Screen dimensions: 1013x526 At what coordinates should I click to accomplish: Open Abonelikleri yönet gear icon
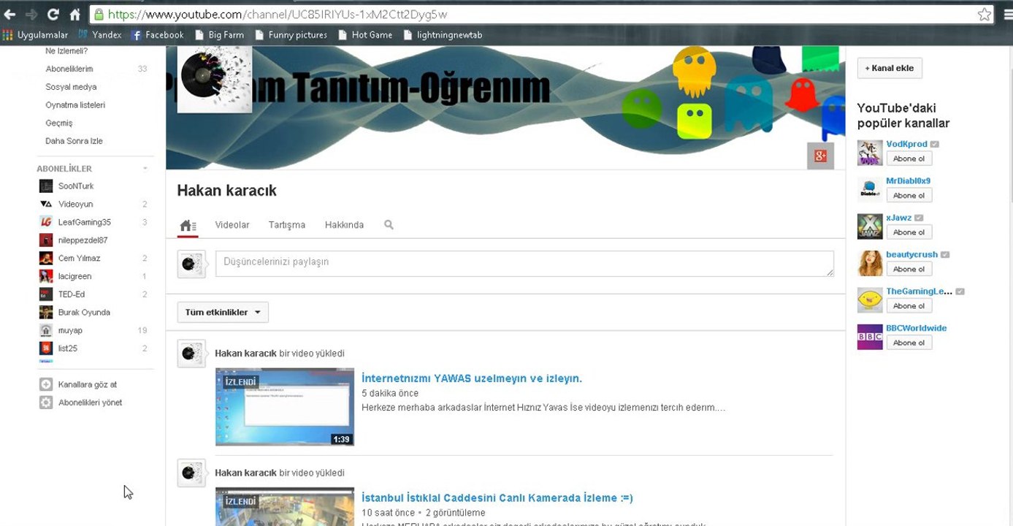click(x=46, y=403)
